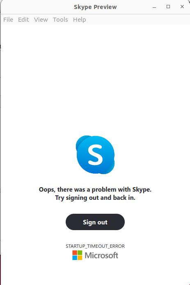Click the Microsoft wordmark text
Viewport: 190px width, 285px height.
[x=101, y=256]
